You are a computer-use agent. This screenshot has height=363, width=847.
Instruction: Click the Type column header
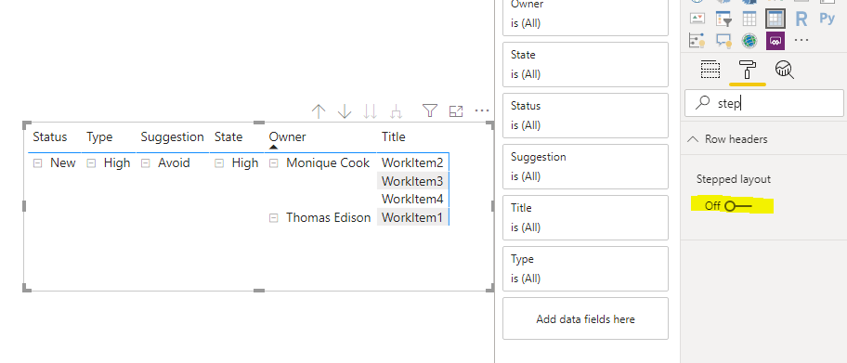pyautogui.click(x=99, y=136)
